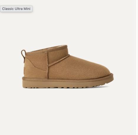Click the diagonal braided seam near the ankle
The image size is (138, 135).
59,61
